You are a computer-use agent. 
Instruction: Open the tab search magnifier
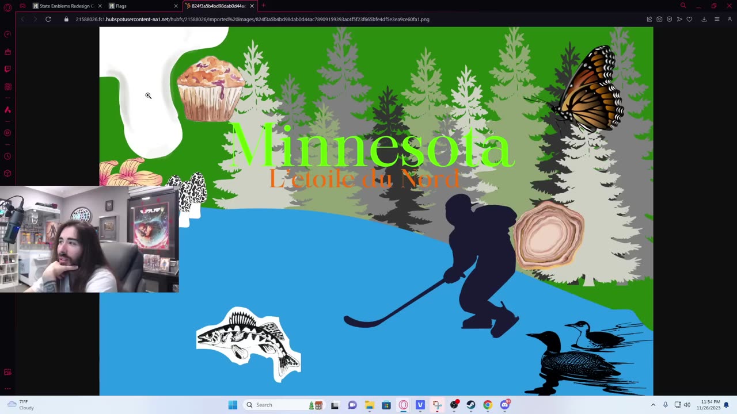click(683, 6)
